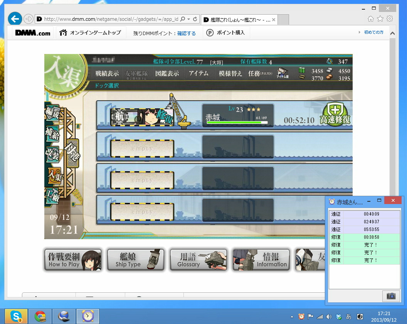Open the 図鑑表示 encyclopedia menu
407x324 pixels.
[x=167, y=73]
